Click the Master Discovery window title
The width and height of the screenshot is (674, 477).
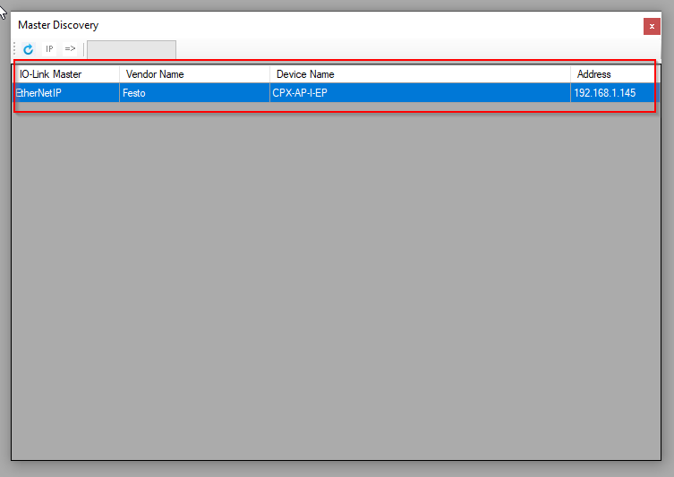58,25
